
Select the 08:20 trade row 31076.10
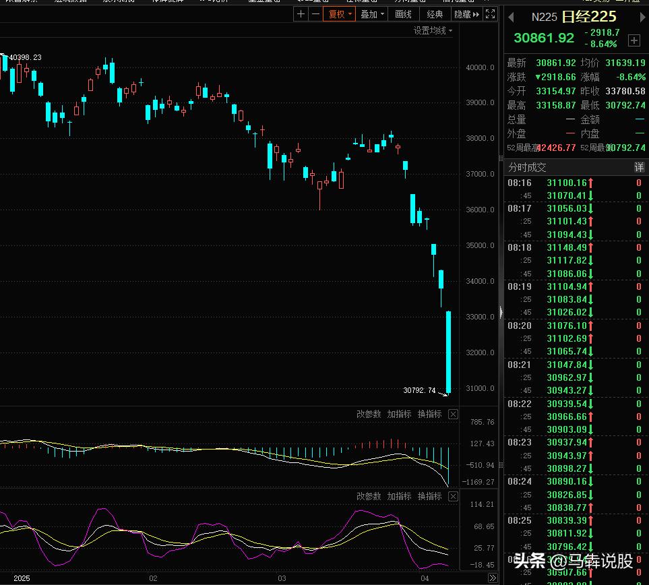pos(576,326)
